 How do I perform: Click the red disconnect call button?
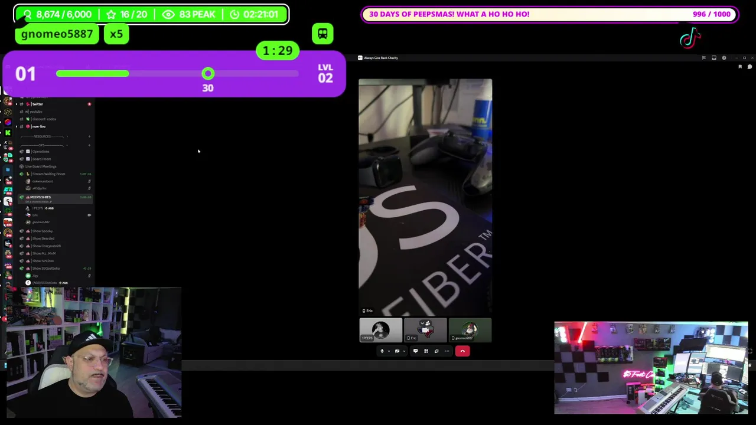(462, 351)
